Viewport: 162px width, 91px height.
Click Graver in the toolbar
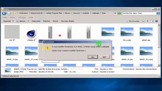click(55, 21)
